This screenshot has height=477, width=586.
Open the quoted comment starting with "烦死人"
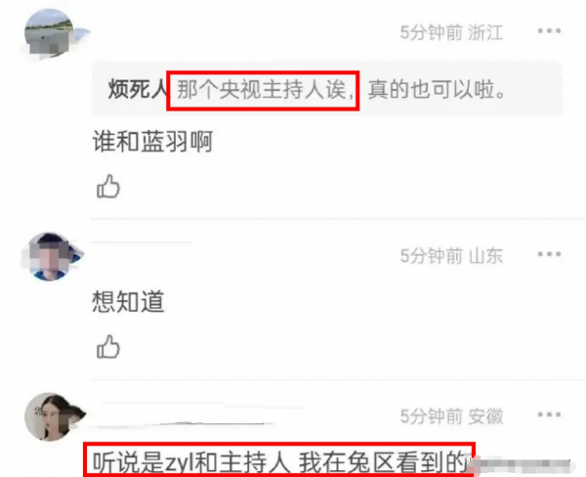pyautogui.click(x=327, y=89)
